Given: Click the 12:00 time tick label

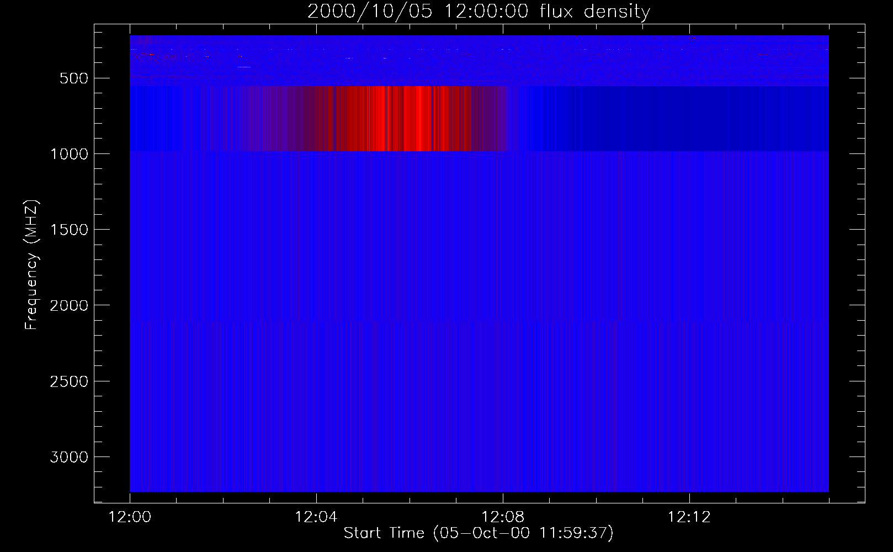Looking at the screenshot, I should (130, 517).
